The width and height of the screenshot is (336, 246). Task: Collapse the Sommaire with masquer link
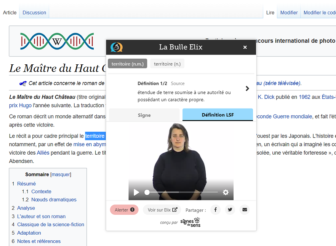click(x=61, y=174)
